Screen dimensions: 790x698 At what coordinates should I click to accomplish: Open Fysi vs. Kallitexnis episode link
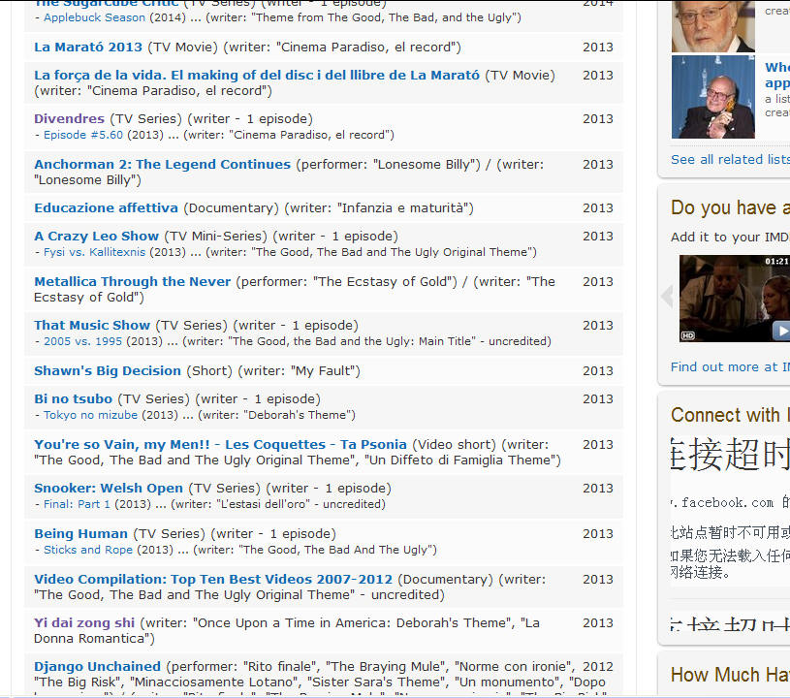click(94, 252)
